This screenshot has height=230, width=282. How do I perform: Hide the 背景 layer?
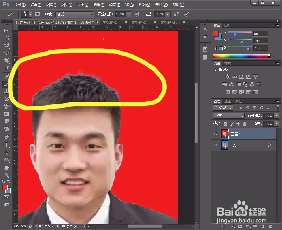tap(215, 145)
